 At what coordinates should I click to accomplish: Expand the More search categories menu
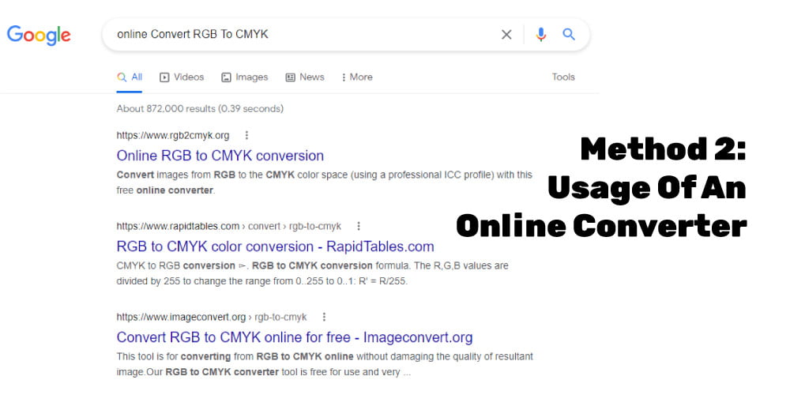tap(357, 77)
